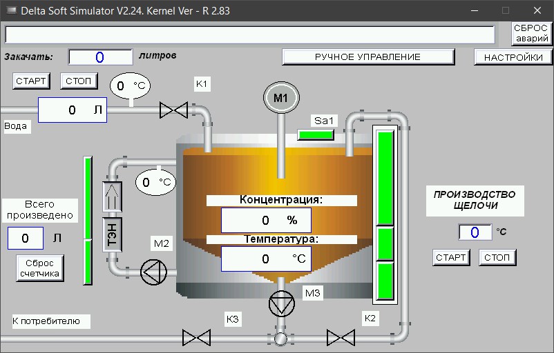This screenshot has width=554, height=353.
Task: Close the Delta Soft Simulator window
Action: tap(537, 10)
